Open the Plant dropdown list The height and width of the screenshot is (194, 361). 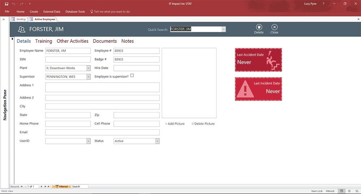pos(88,68)
